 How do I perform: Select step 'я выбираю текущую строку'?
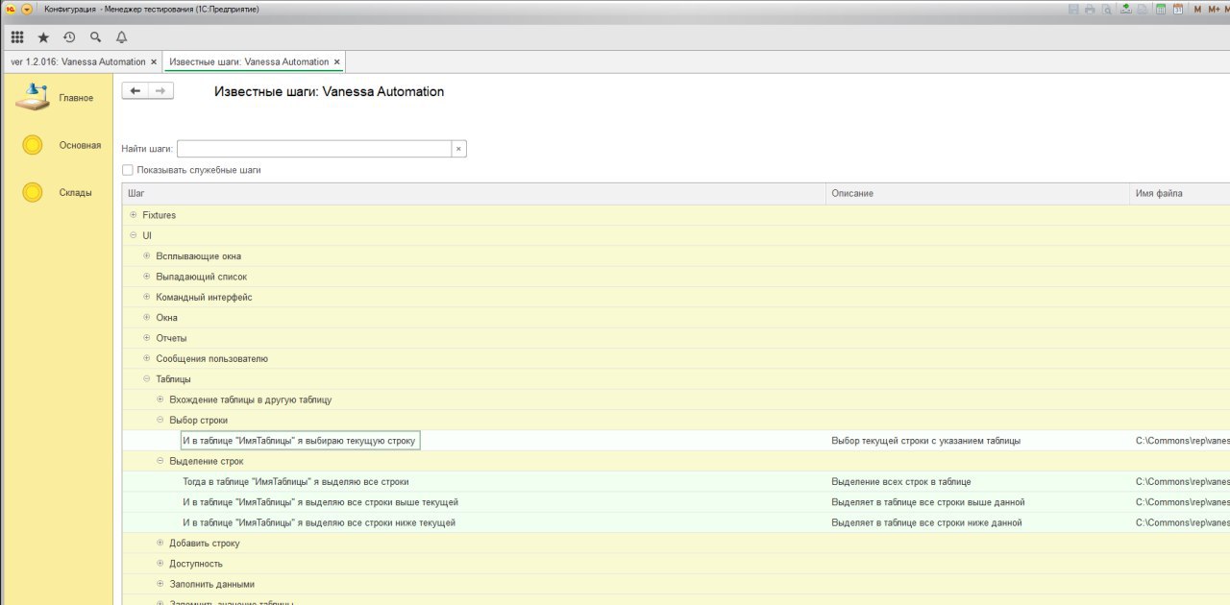pyautogui.click(x=299, y=441)
